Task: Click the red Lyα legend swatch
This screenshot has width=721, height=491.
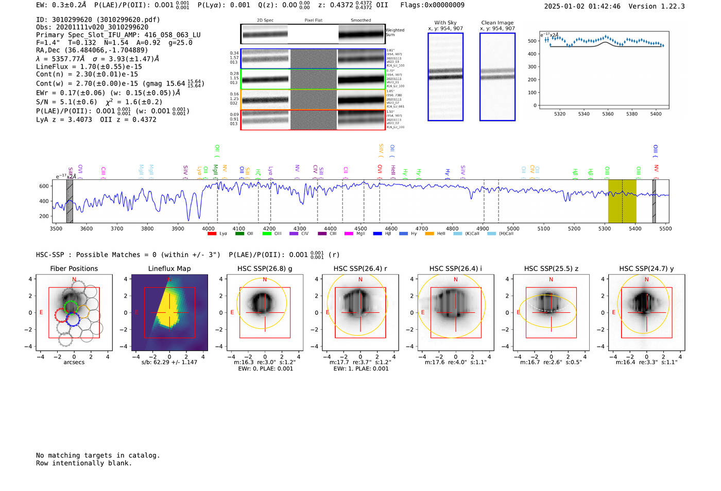Action: coord(212,234)
